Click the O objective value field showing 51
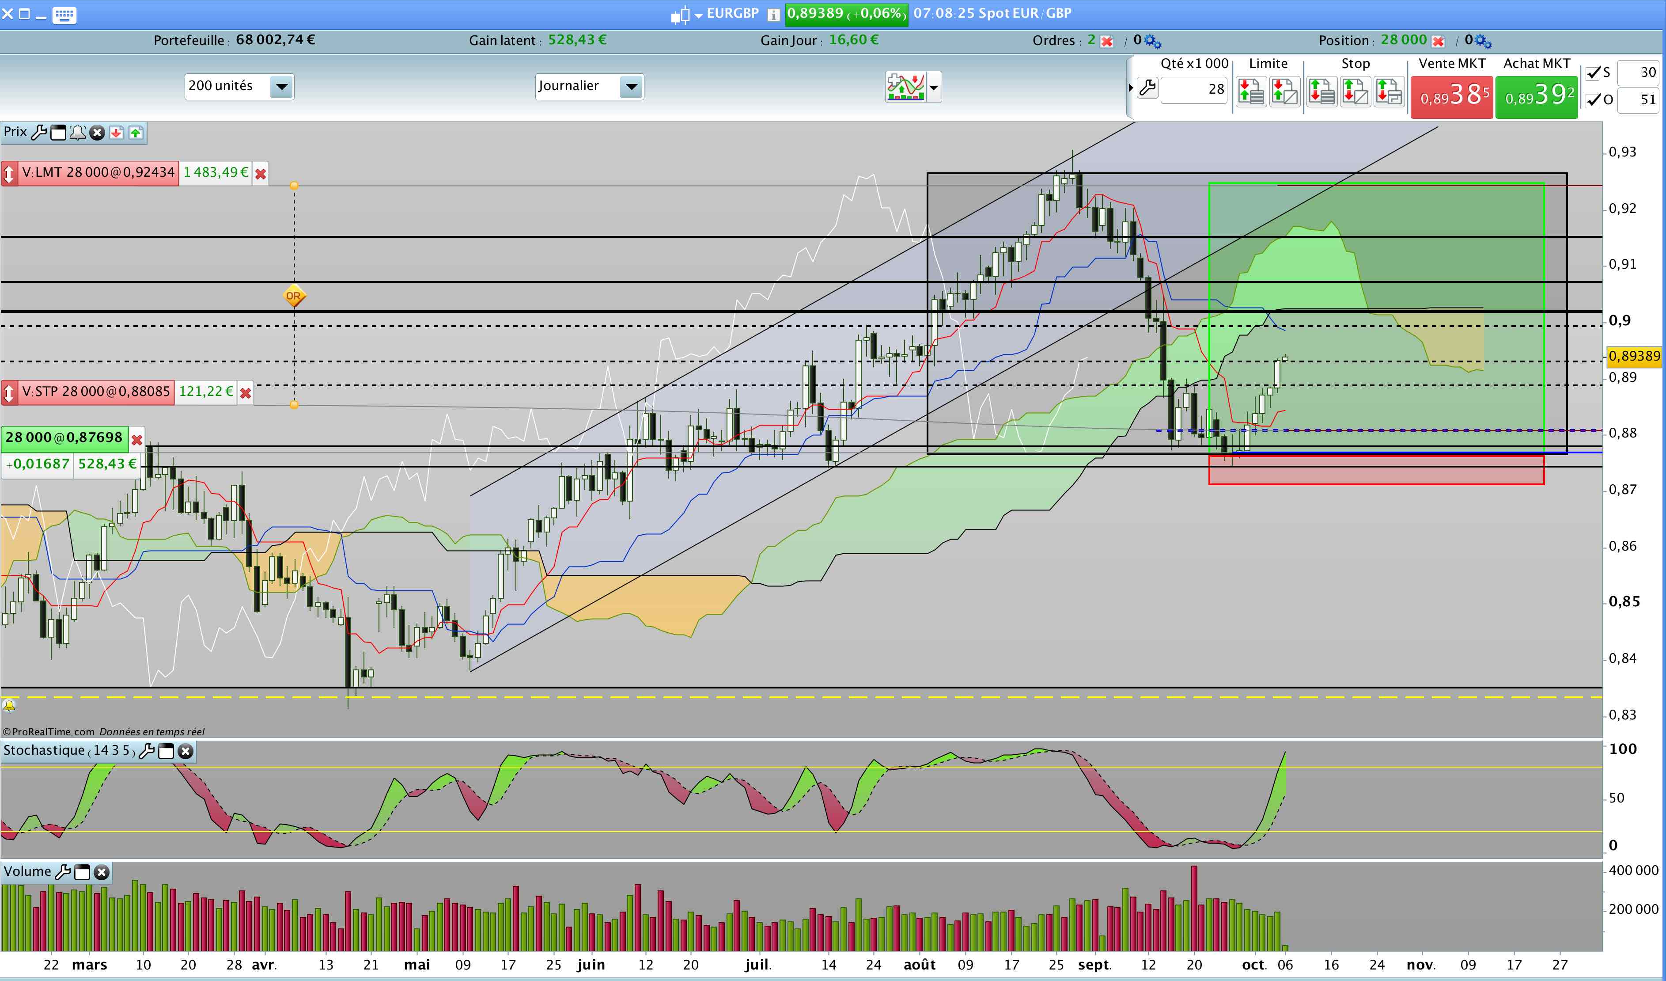Viewport: 1666px width, 981px height. click(1638, 101)
